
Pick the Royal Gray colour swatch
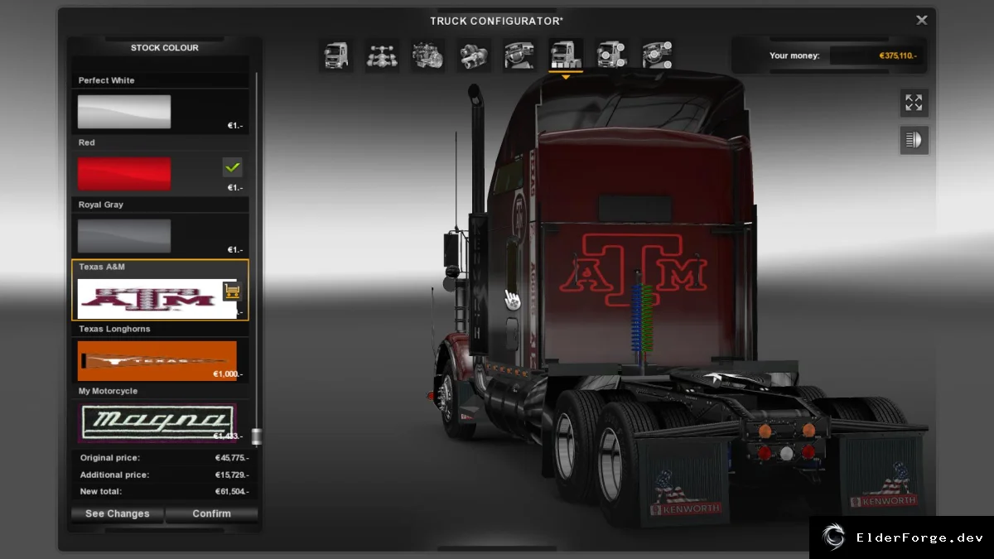click(x=124, y=236)
